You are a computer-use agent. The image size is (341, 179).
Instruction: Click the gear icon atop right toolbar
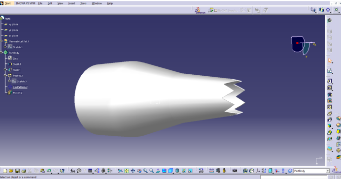click(x=330, y=20)
